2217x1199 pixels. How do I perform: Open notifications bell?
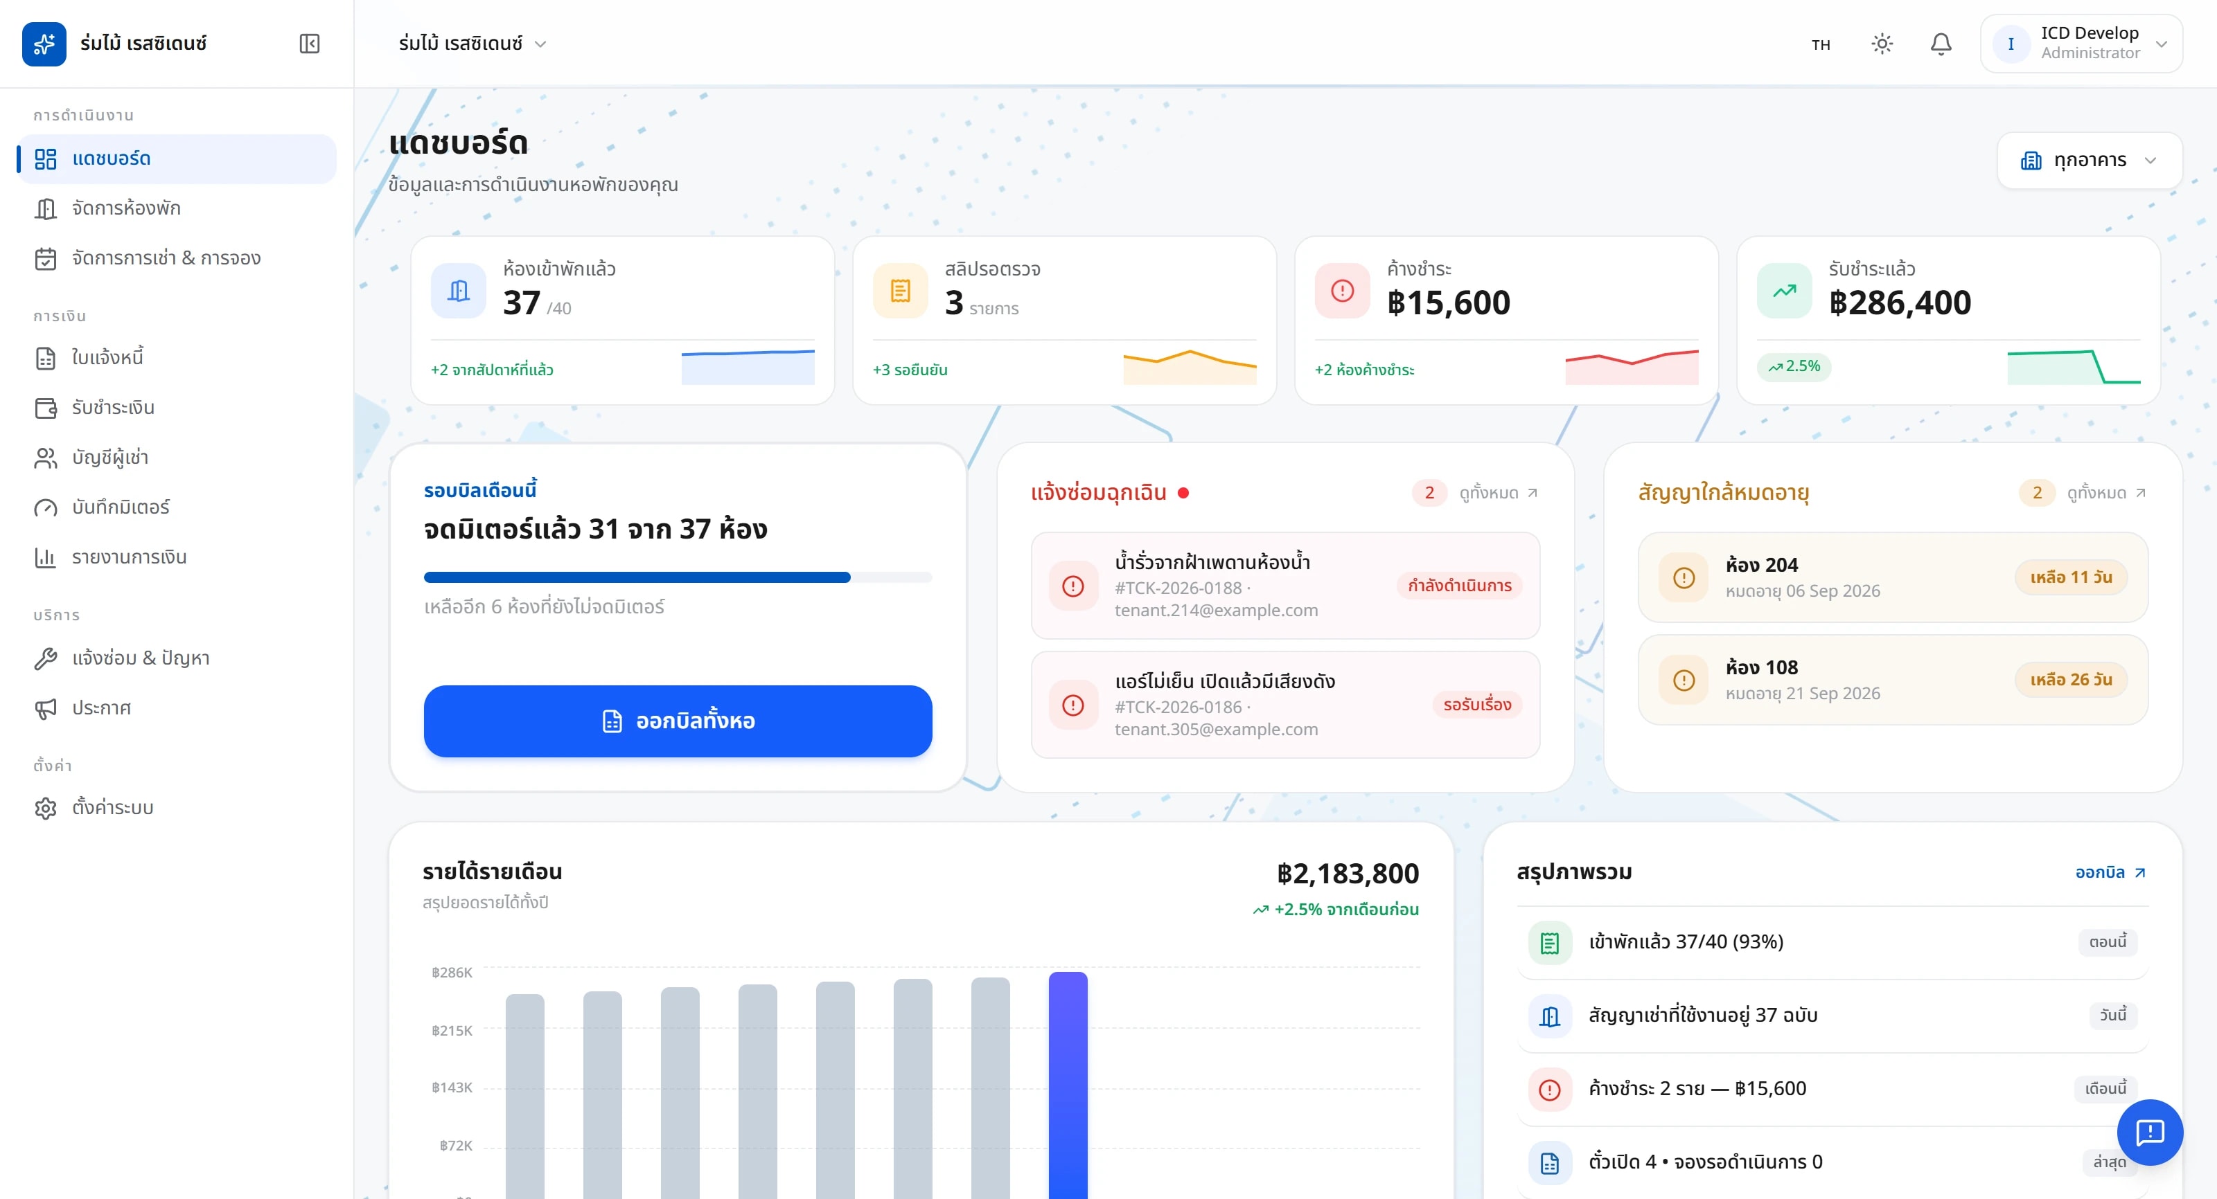1941,44
